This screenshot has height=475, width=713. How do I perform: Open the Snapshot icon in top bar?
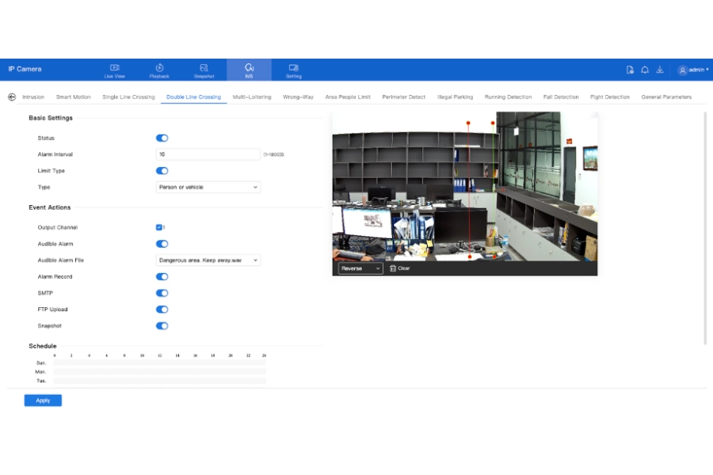(204, 68)
